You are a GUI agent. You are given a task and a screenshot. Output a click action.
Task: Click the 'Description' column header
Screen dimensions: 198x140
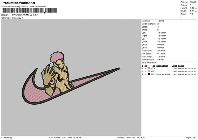pos(162,66)
